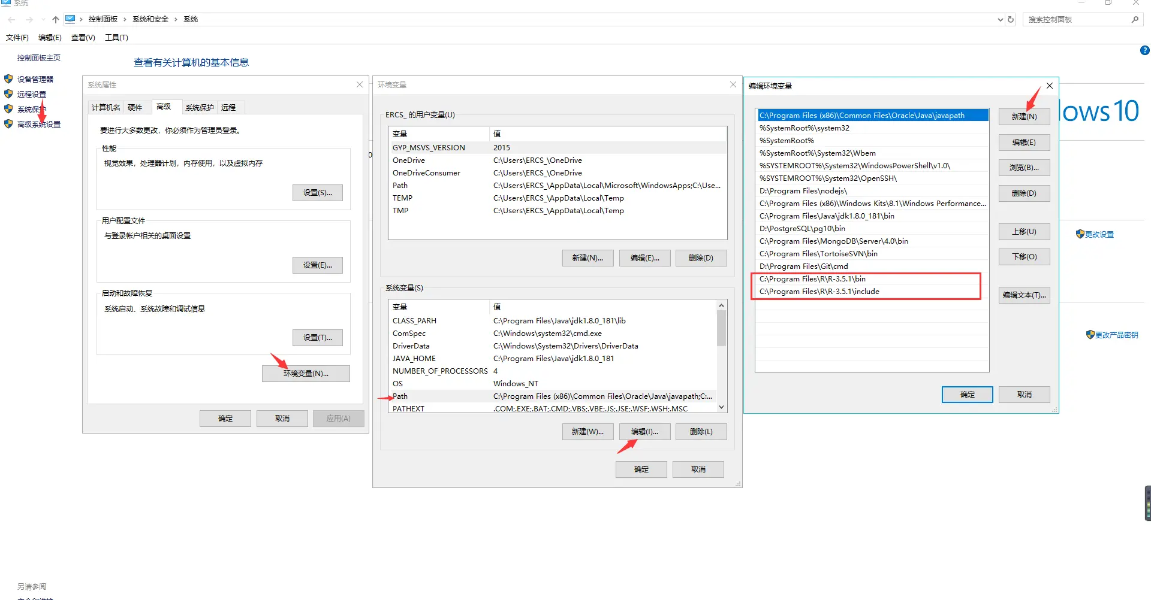Navigate back with the back arrow
Screen dimensions: 1151x600
pos(11,20)
